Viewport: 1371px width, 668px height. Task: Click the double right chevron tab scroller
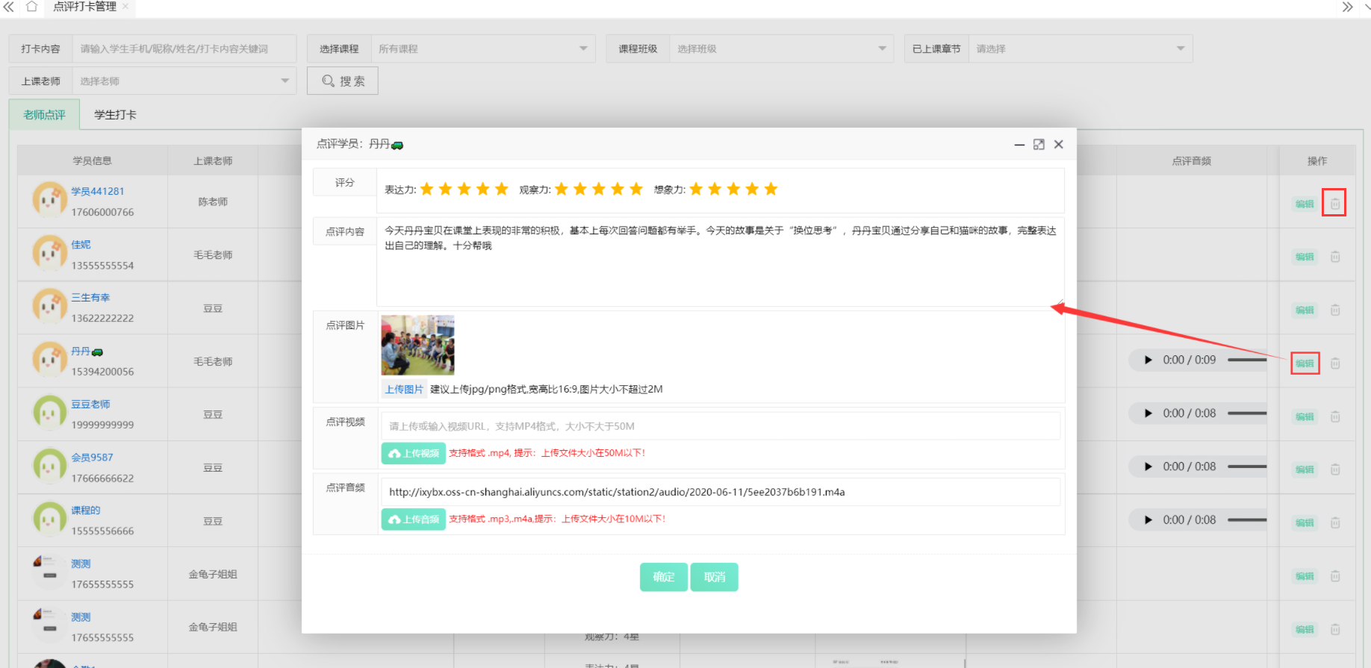1347,7
